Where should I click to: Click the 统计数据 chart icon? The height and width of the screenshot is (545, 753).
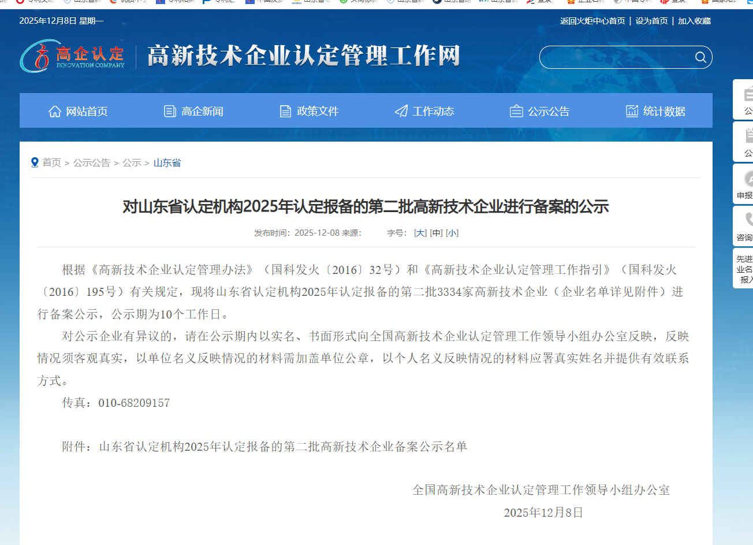coord(632,111)
